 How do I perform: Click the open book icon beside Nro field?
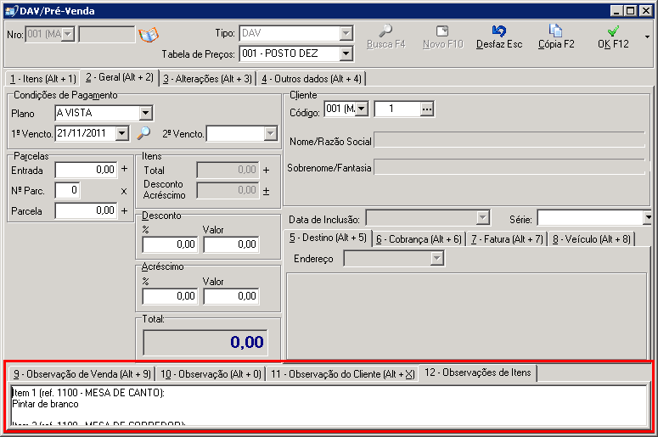149,35
